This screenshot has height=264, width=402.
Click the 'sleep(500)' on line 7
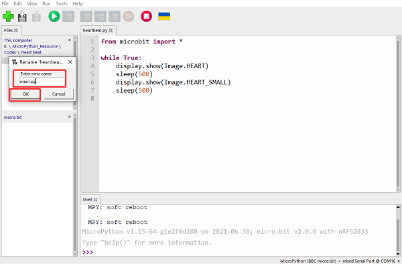pos(134,90)
